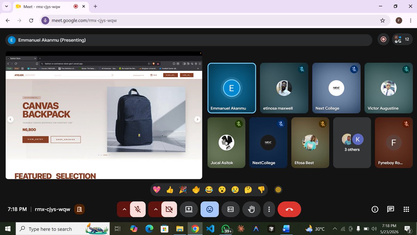Open meeting details info icon

(375, 209)
